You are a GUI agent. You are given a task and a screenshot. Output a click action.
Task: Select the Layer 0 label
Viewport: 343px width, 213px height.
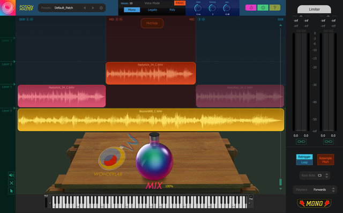[7, 111]
